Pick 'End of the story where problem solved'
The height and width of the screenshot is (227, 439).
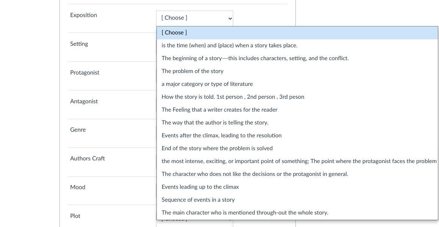point(217,148)
